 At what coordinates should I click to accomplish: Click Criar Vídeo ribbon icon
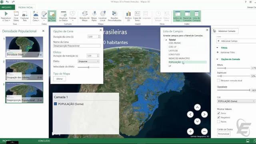click(16, 14)
